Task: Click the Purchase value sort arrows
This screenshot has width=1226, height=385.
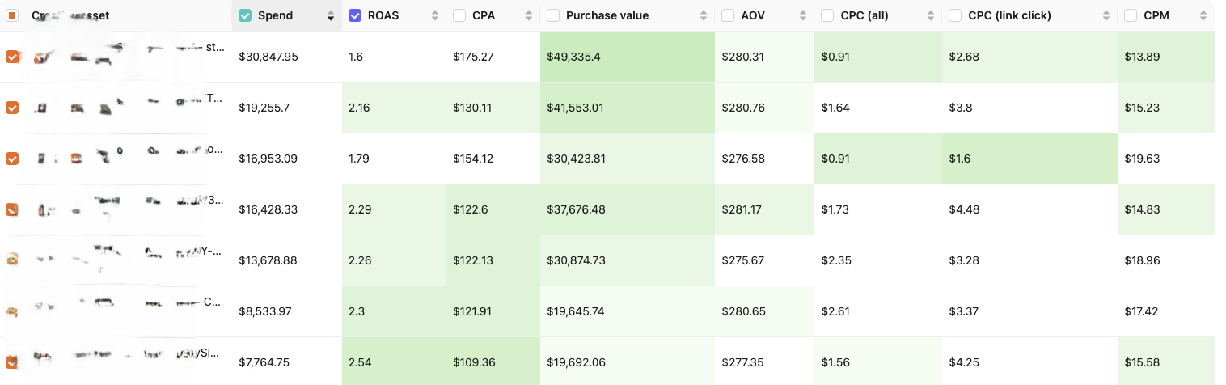Action: (x=704, y=15)
